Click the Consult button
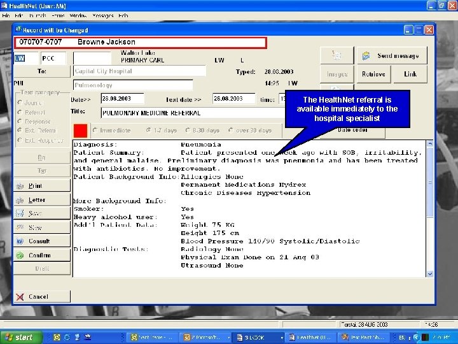The width and height of the screenshot is (458, 344). [x=42, y=241]
